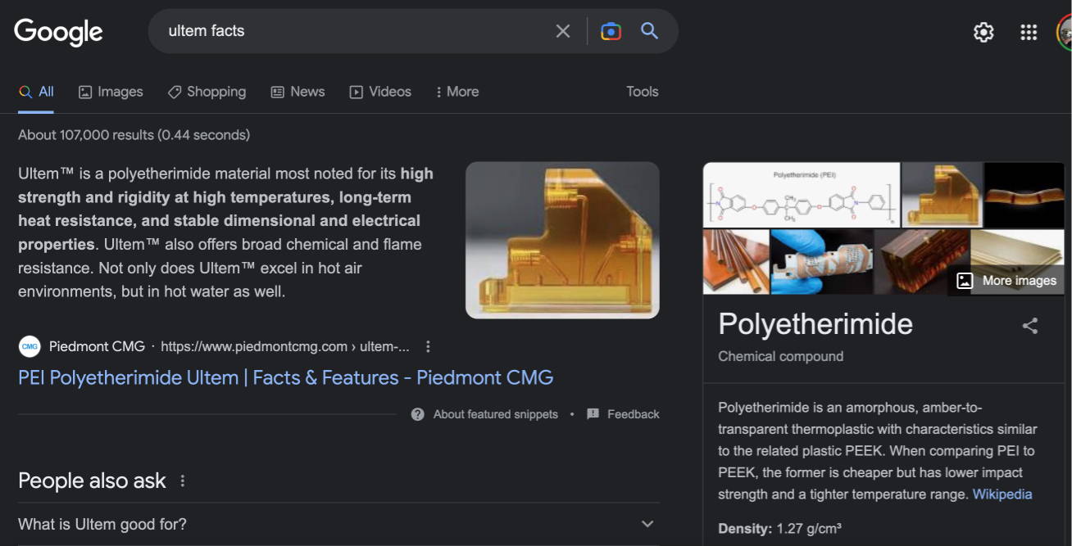Viewport: 1072px width, 546px height.
Task: Open 'About featured snippets' link
Action: 496,414
